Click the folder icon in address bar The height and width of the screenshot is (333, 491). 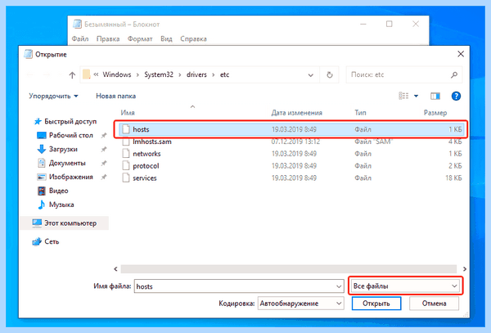pyautogui.click(x=87, y=74)
